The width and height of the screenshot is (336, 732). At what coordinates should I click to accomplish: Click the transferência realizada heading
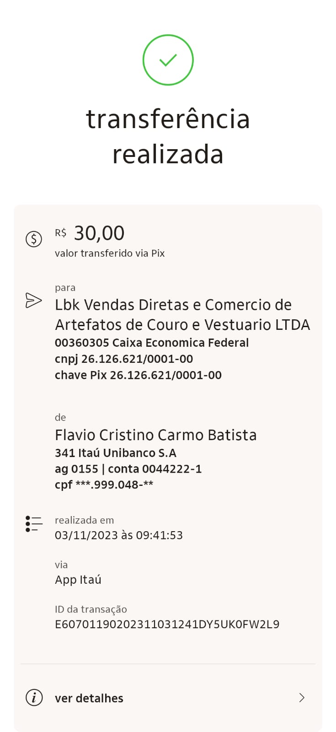point(168,136)
